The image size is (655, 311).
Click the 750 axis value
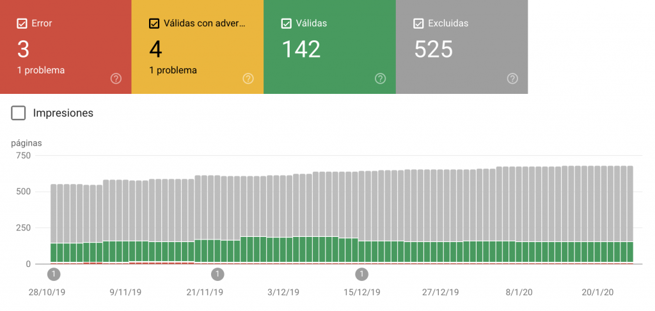pyautogui.click(x=24, y=156)
